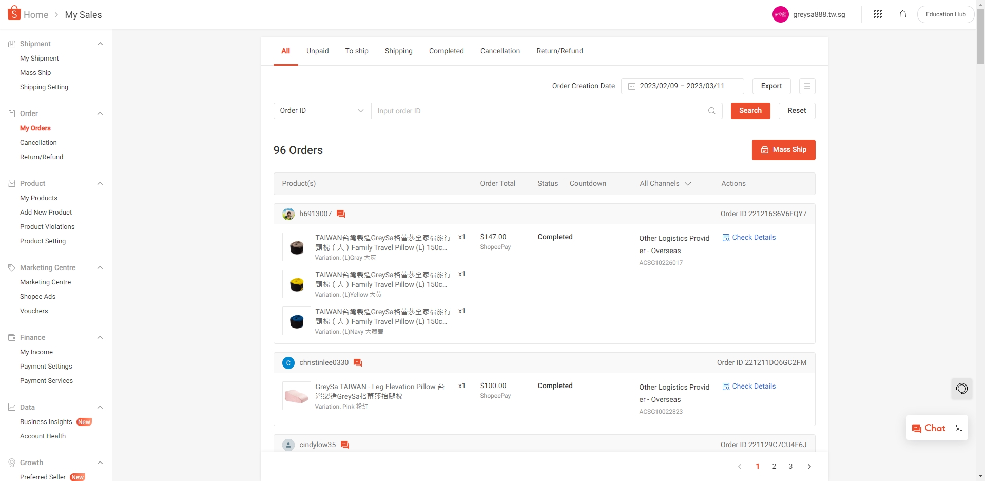Switch to the To ship tab
Viewport: 985px width, 481px height.
(x=356, y=51)
